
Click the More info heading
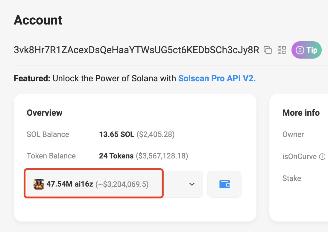[301, 113]
